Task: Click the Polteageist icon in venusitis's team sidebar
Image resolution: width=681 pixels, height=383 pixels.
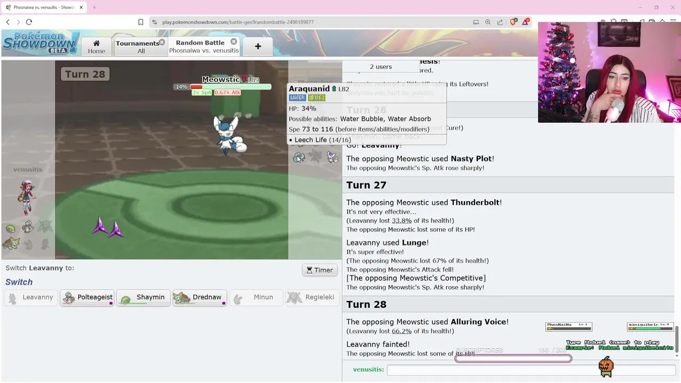Action: click(x=28, y=228)
